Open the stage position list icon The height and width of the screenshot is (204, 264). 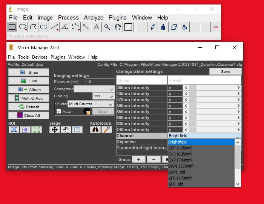pyautogui.click(x=77, y=130)
